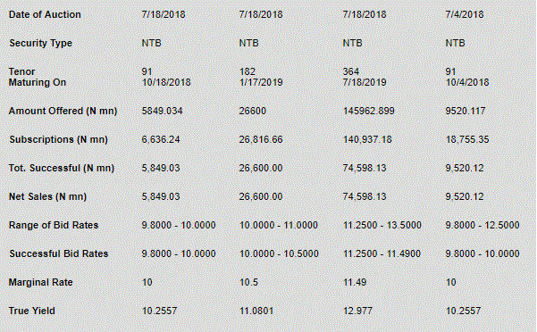537x332 pixels.
Task: Select the 1/17/2019 maturity date
Action: point(261,82)
